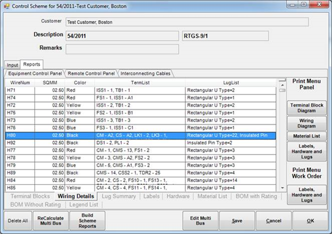Image resolution: width=332 pixels, height=234 pixels.
Task: Switch to the Input tab
Action: [x=12, y=64]
